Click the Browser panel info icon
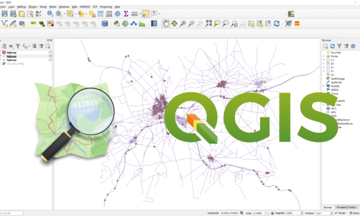The height and width of the screenshot is (216, 360). coord(353,46)
